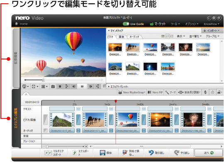
Task: Open the インポート dropdown
Action: pos(212,31)
